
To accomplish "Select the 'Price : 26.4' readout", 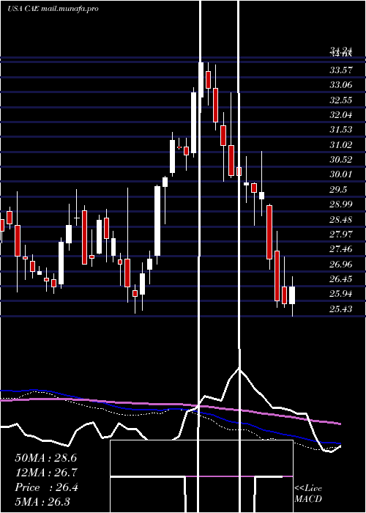I will pos(46,487).
